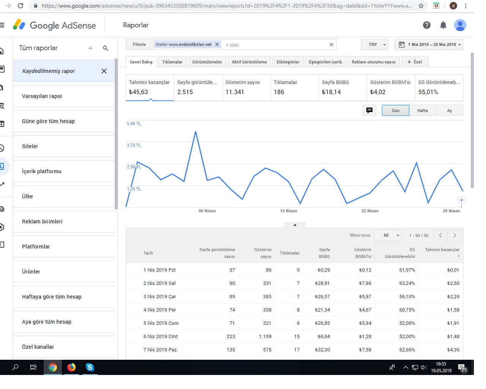486x389 pixels.
Task: Switch to the Tıklamalar tab
Action: [172, 62]
